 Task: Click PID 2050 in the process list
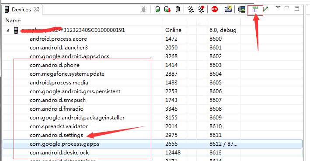point(171,48)
